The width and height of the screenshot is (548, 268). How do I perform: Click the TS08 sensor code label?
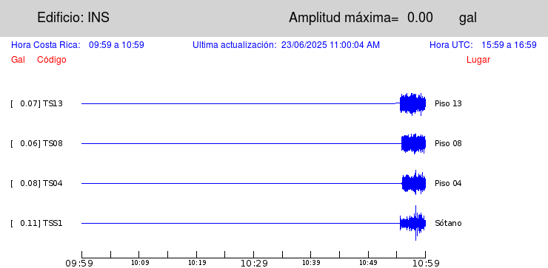[53, 143]
